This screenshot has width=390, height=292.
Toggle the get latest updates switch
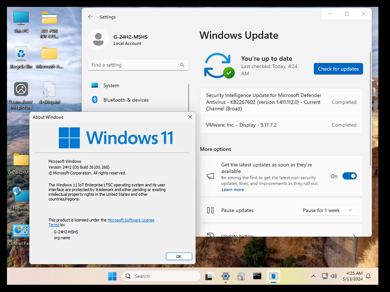[x=349, y=176]
